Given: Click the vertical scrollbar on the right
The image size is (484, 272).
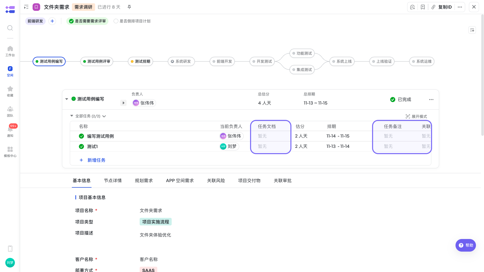Looking at the screenshot, I should click(482, 76).
